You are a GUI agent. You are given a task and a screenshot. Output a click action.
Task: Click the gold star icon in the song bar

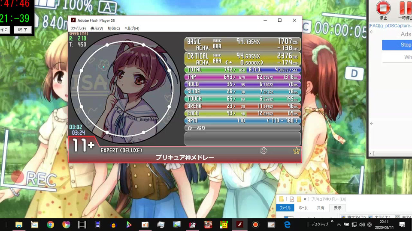297,151
